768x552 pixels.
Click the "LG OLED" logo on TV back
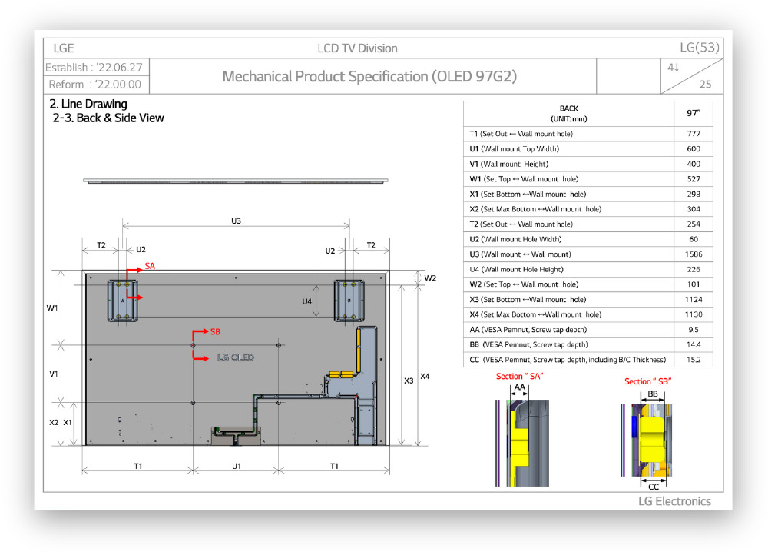[236, 357]
